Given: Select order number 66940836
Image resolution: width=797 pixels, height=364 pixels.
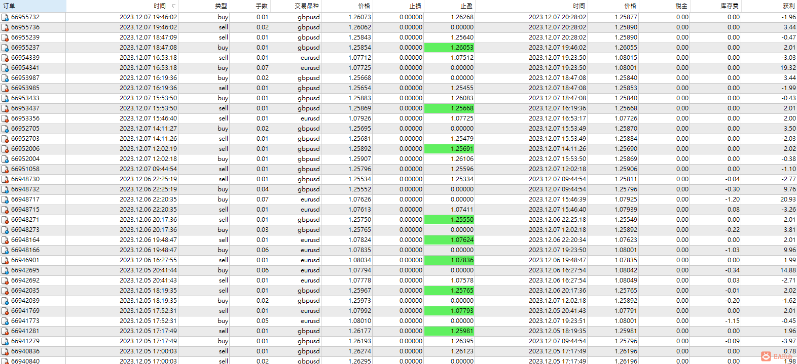Looking at the screenshot, I should (25, 351).
